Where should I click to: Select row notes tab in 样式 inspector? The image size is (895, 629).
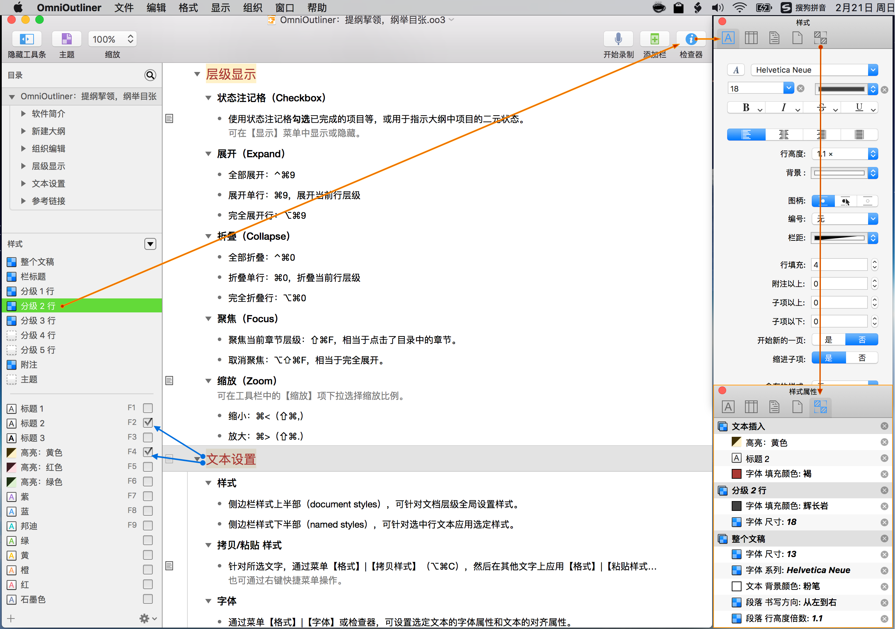click(x=774, y=38)
